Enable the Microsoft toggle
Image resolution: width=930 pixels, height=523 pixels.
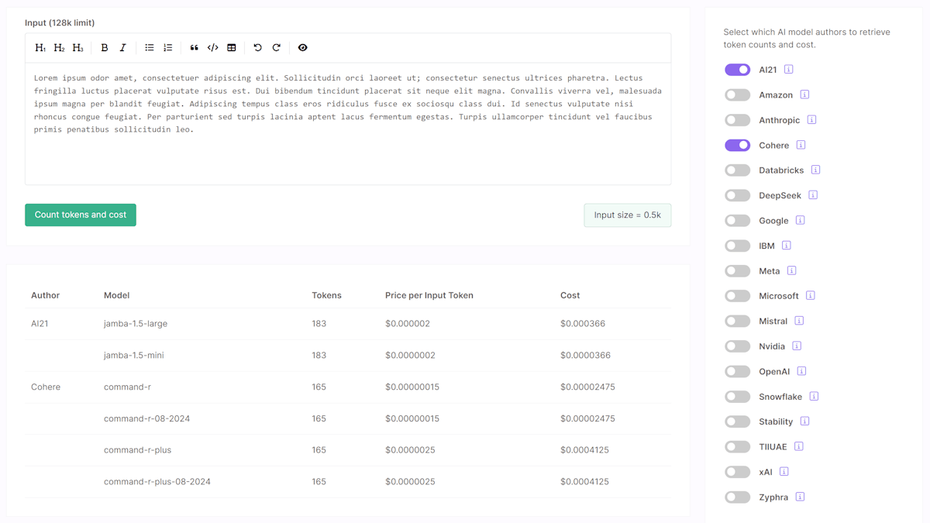tap(737, 296)
